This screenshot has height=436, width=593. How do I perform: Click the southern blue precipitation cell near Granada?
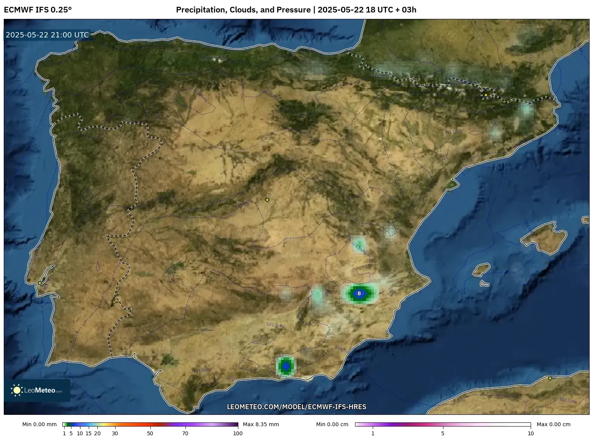point(286,366)
